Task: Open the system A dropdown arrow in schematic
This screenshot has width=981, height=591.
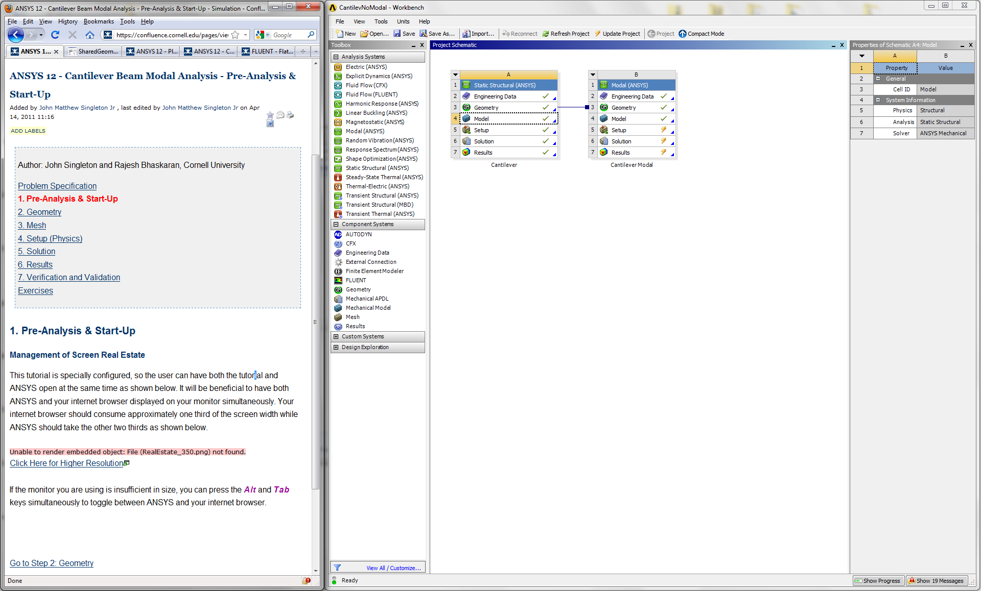Action: [455, 75]
